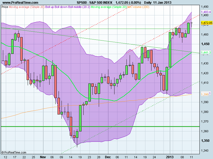
Task: Click the Boll middle (20 2) legend label
Action: pos(79,7)
